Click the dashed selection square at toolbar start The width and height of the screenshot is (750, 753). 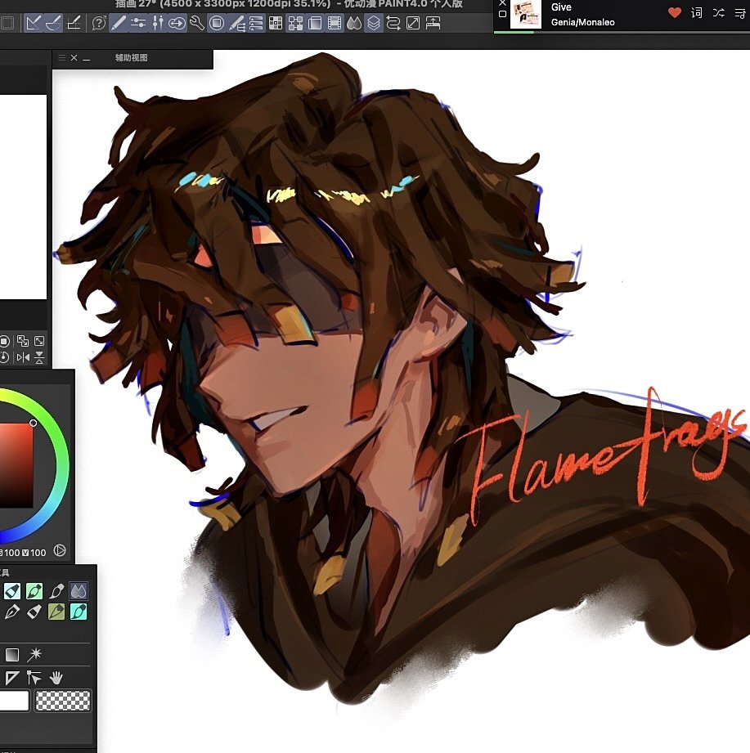click(x=7, y=23)
